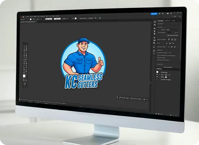Select the Selection tool arrow in the toolbox

[x=24, y=46]
